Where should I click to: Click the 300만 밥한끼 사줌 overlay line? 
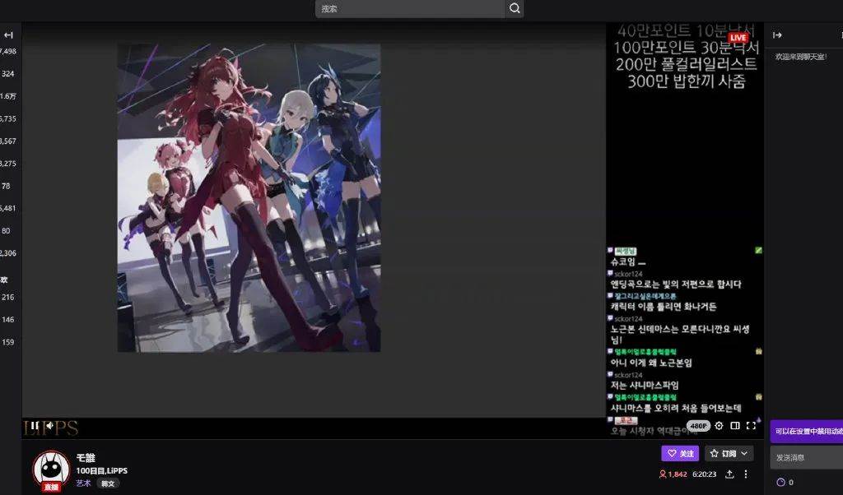687,81
